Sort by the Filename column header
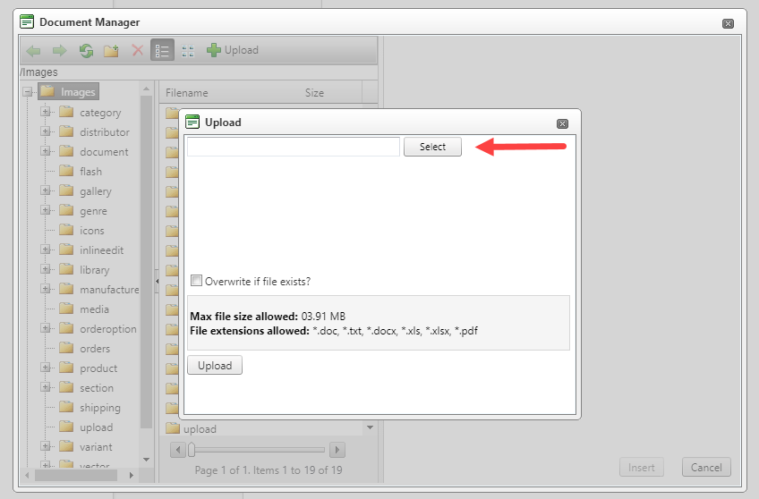This screenshot has height=499, width=759. point(187,93)
